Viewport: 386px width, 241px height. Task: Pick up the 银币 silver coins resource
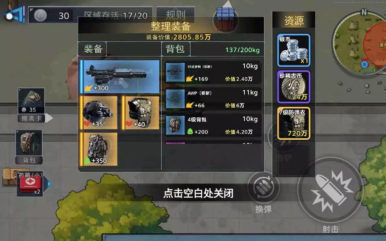coord(294,51)
